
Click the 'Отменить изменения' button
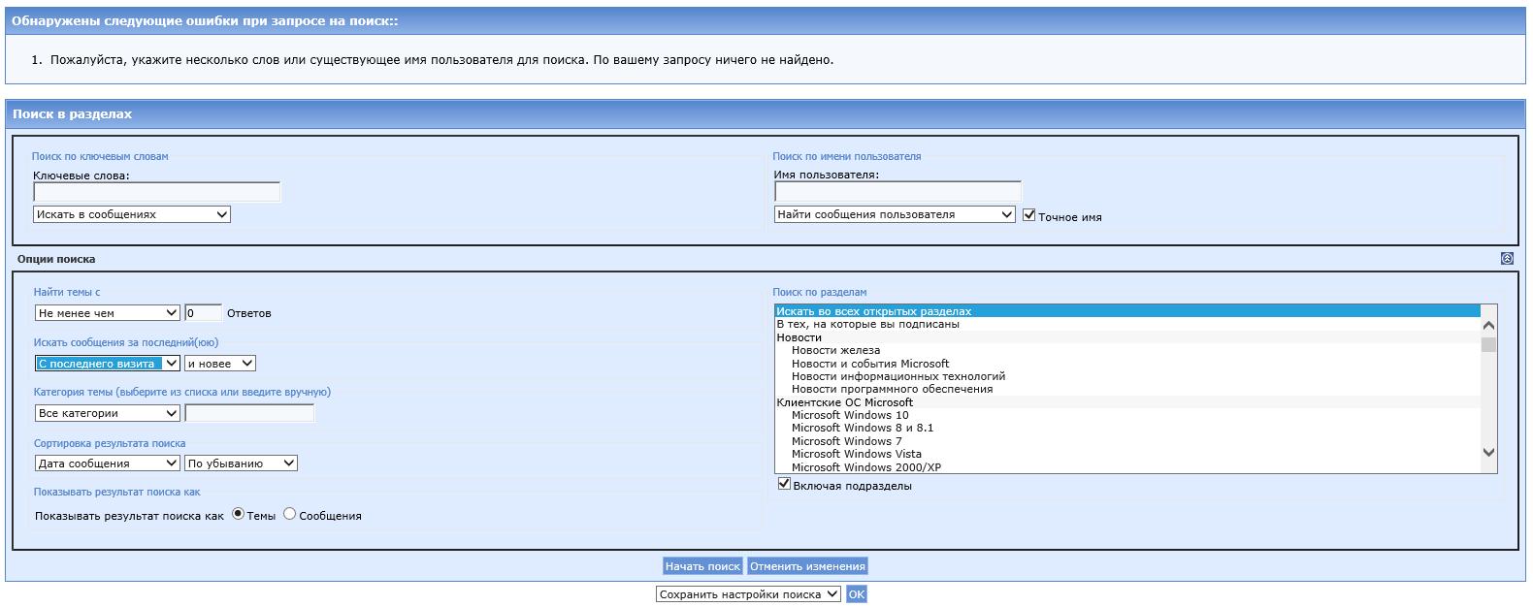tap(807, 566)
